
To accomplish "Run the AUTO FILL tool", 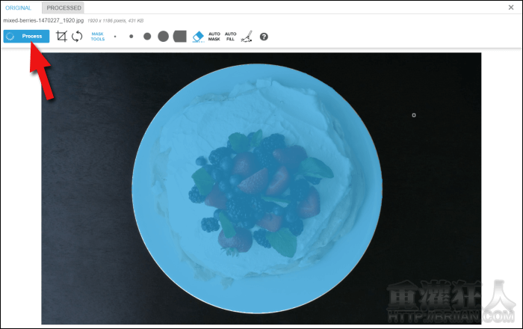I will pos(231,36).
